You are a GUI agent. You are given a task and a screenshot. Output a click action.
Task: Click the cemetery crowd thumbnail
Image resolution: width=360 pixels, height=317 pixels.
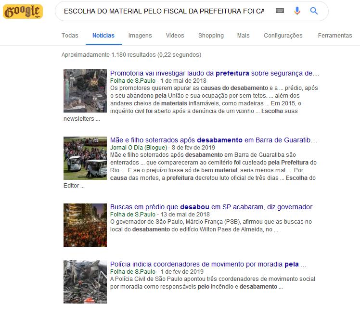pos(85,158)
